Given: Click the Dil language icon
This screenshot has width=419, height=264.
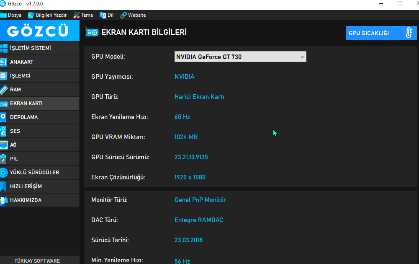Looking at the screenshot, I should (x=103, y=15).
